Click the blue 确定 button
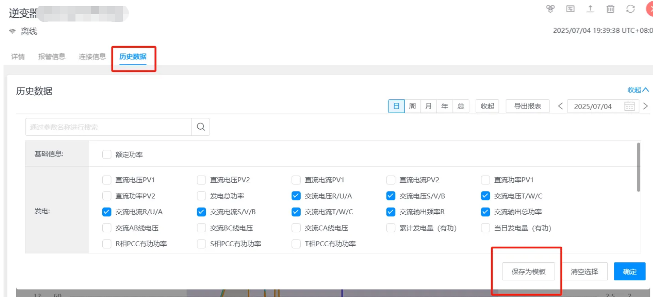This screenshot has width=653, height=297. click(x=629, y=272)
